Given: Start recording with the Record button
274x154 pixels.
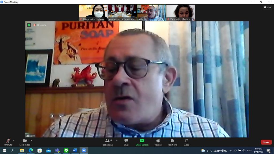Looking at the screenshot, I should point(158,142).
